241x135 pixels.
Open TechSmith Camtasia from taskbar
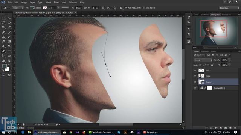click(101, 132)
